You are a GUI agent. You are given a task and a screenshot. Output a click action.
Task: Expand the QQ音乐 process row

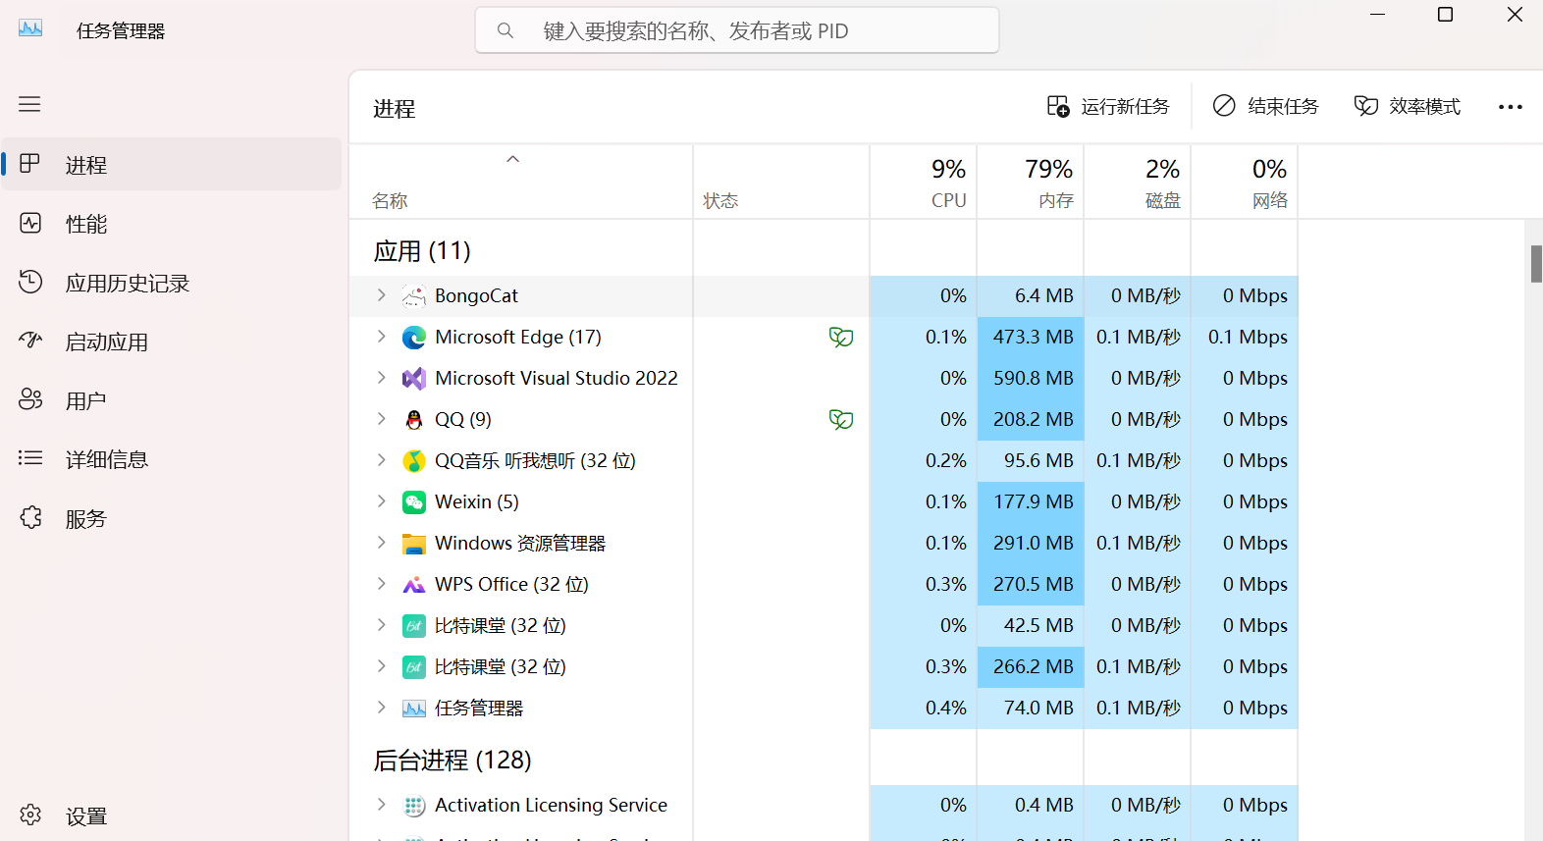[x=382, y=460]
